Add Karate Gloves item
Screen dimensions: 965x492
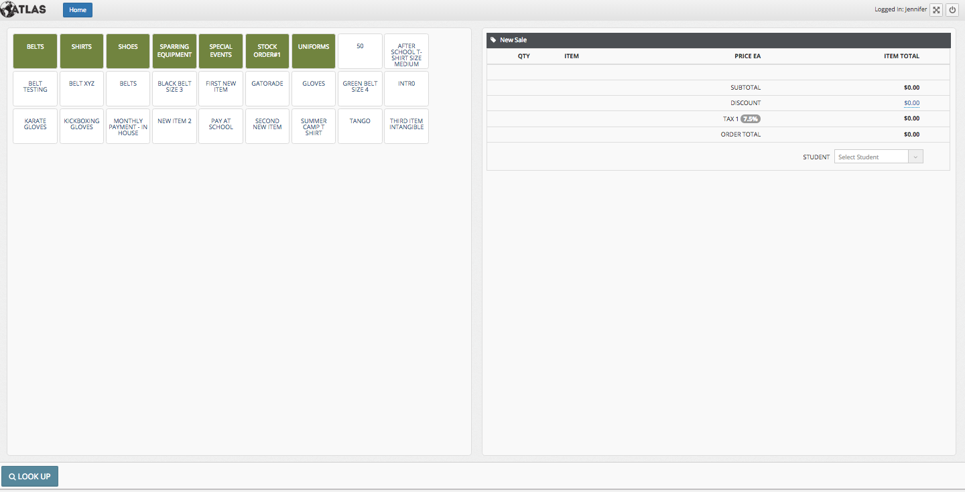pos(36,126)
